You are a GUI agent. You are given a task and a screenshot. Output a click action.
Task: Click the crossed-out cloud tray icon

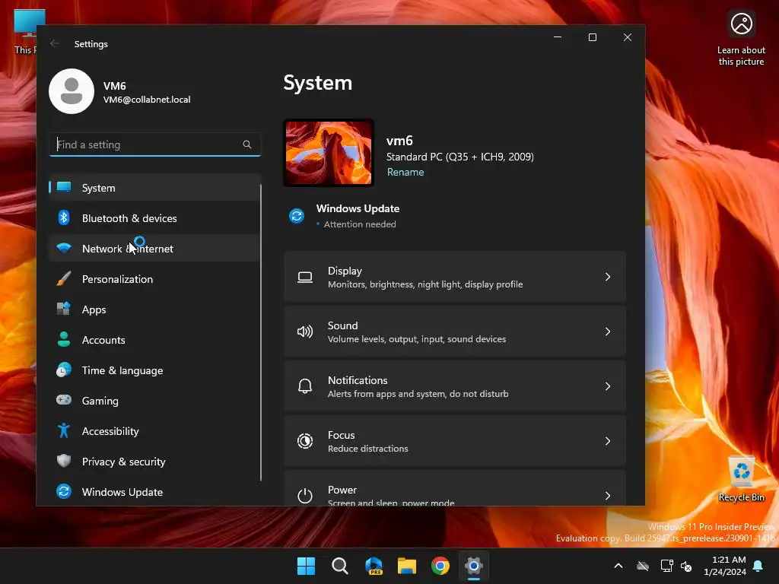643,566
